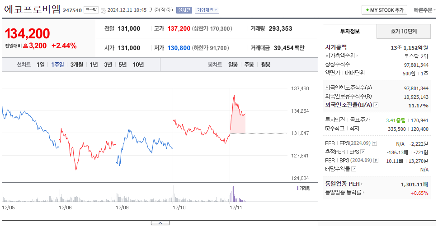Click the 투자의견 label link
Viewport: 438px width, 226px height.
(x=335, y=120)
